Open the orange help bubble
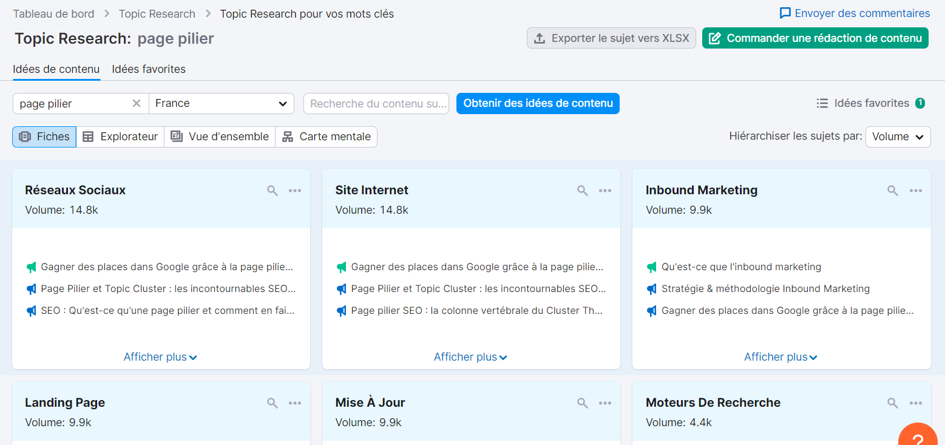This screenshot has height=445, width=945. (918, 436)
